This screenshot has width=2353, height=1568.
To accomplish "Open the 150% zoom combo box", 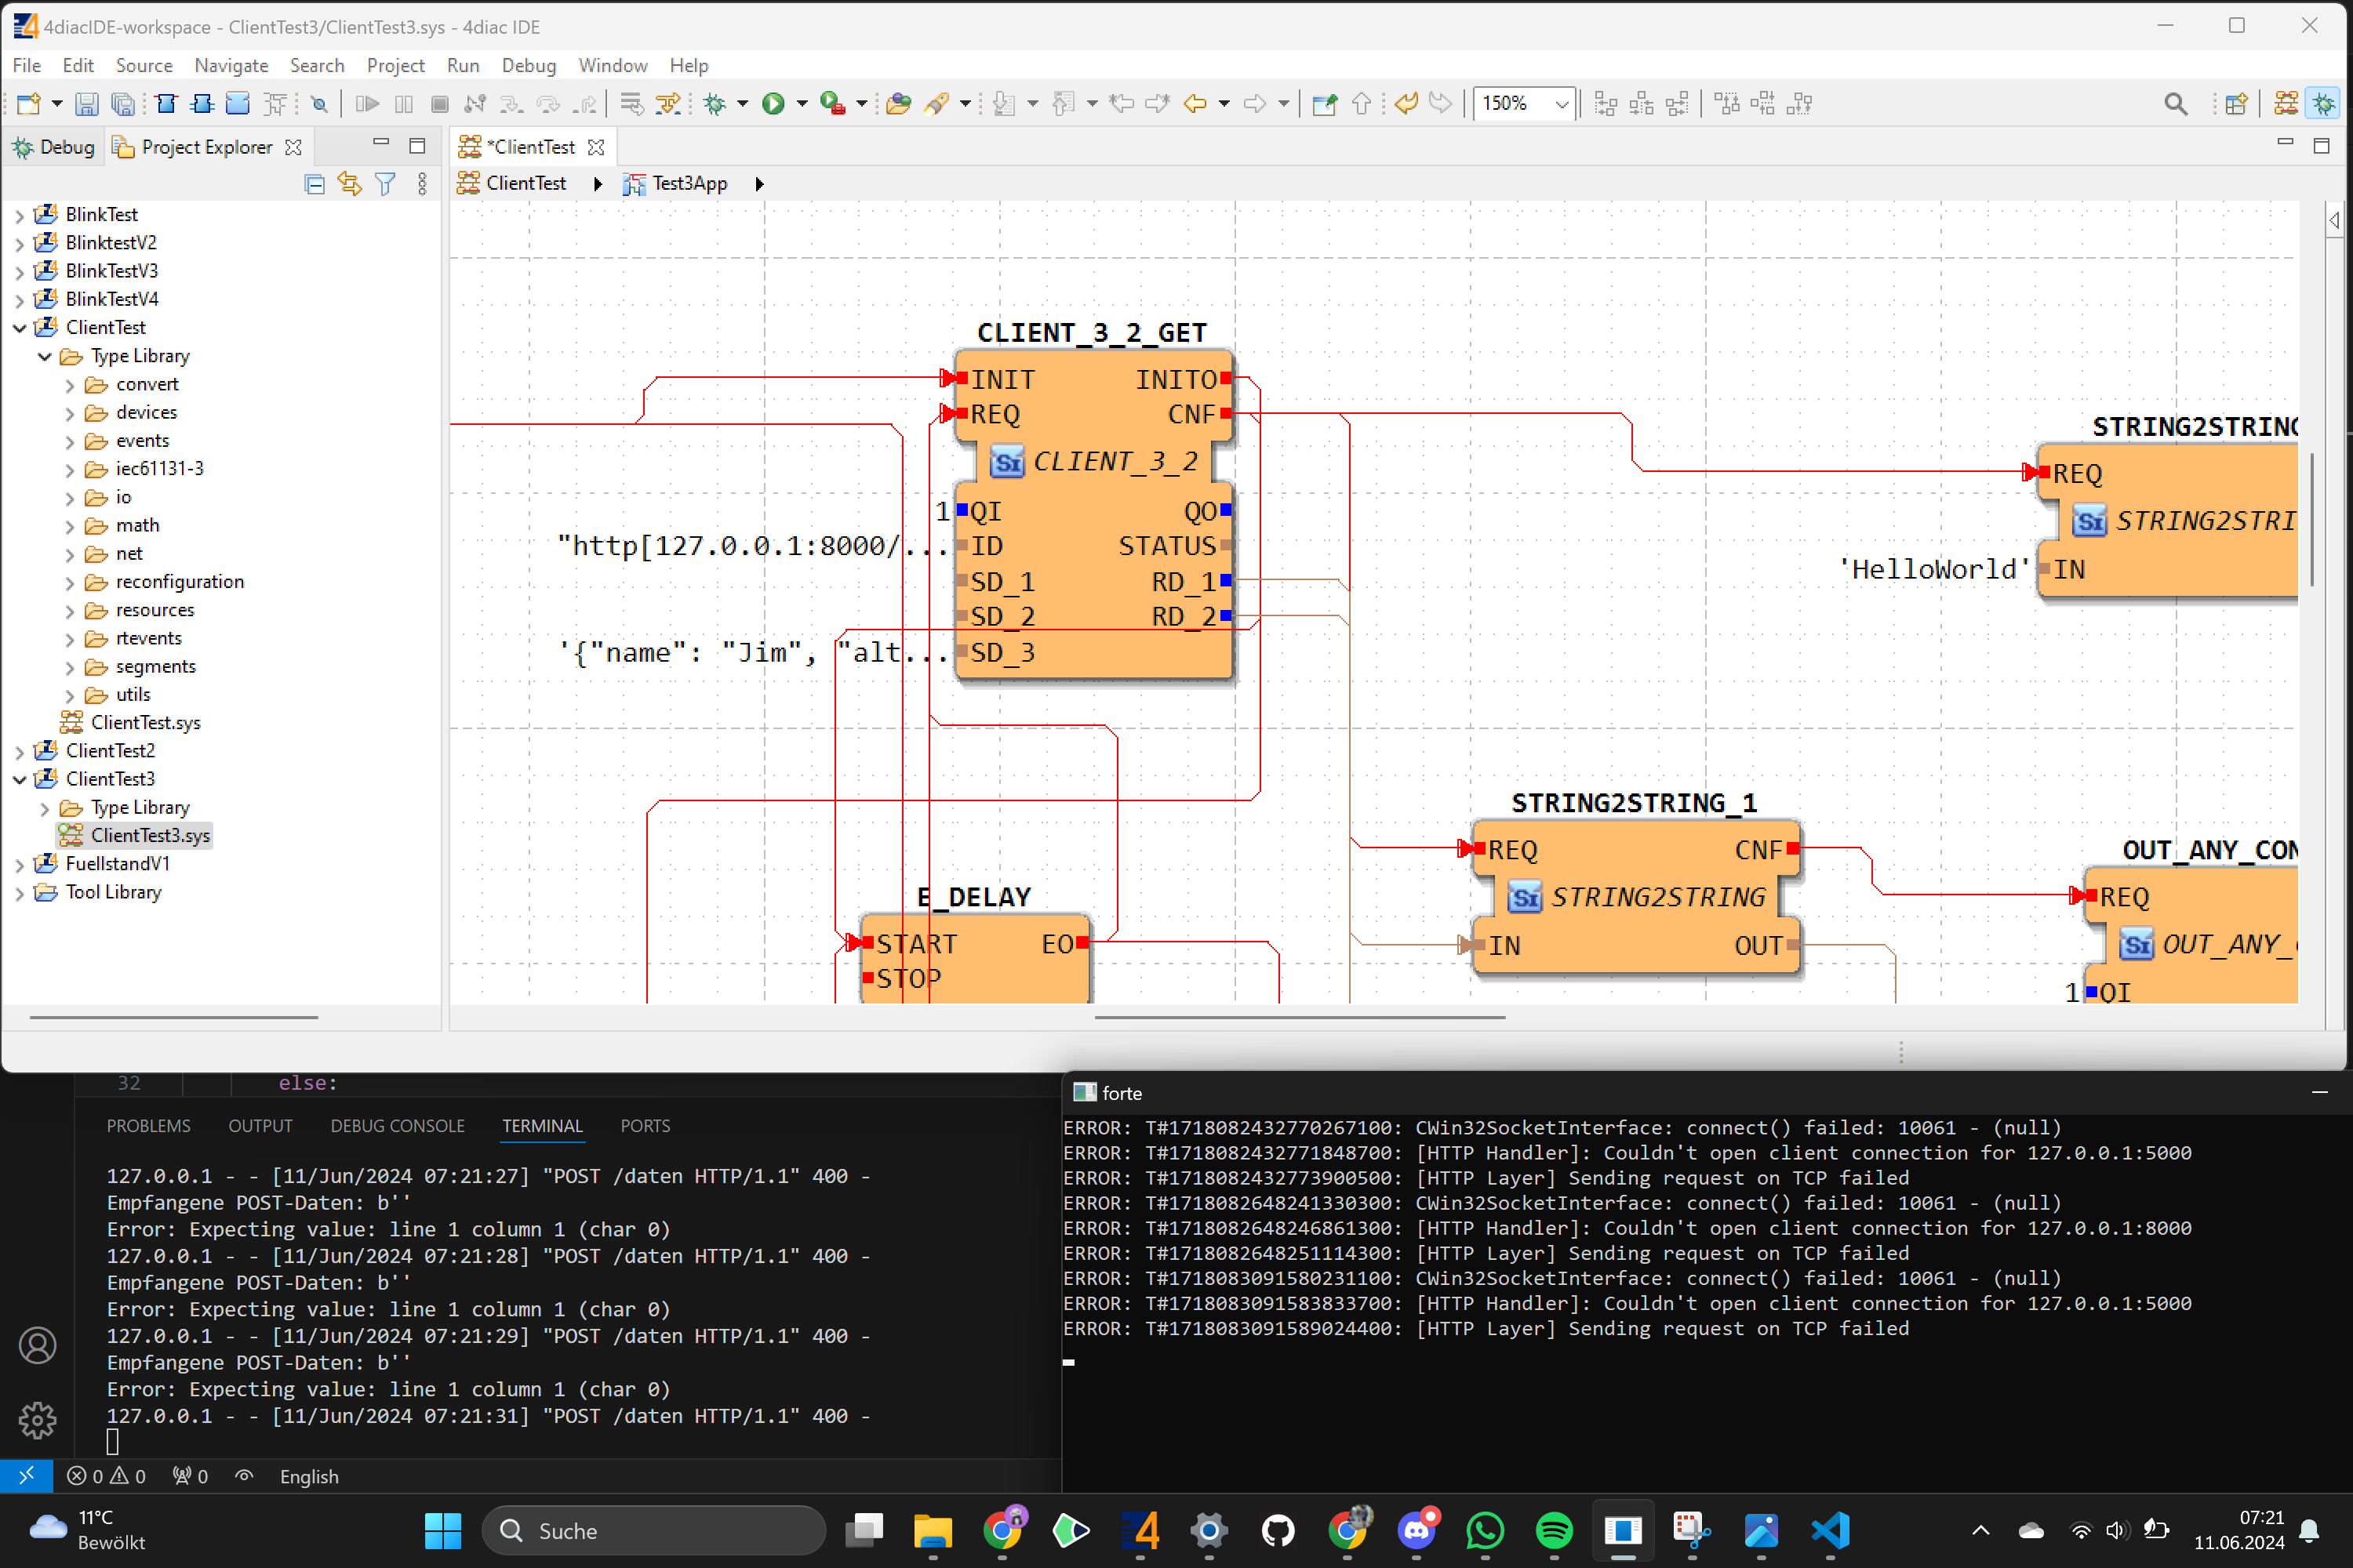I will tap(1561, 104).
